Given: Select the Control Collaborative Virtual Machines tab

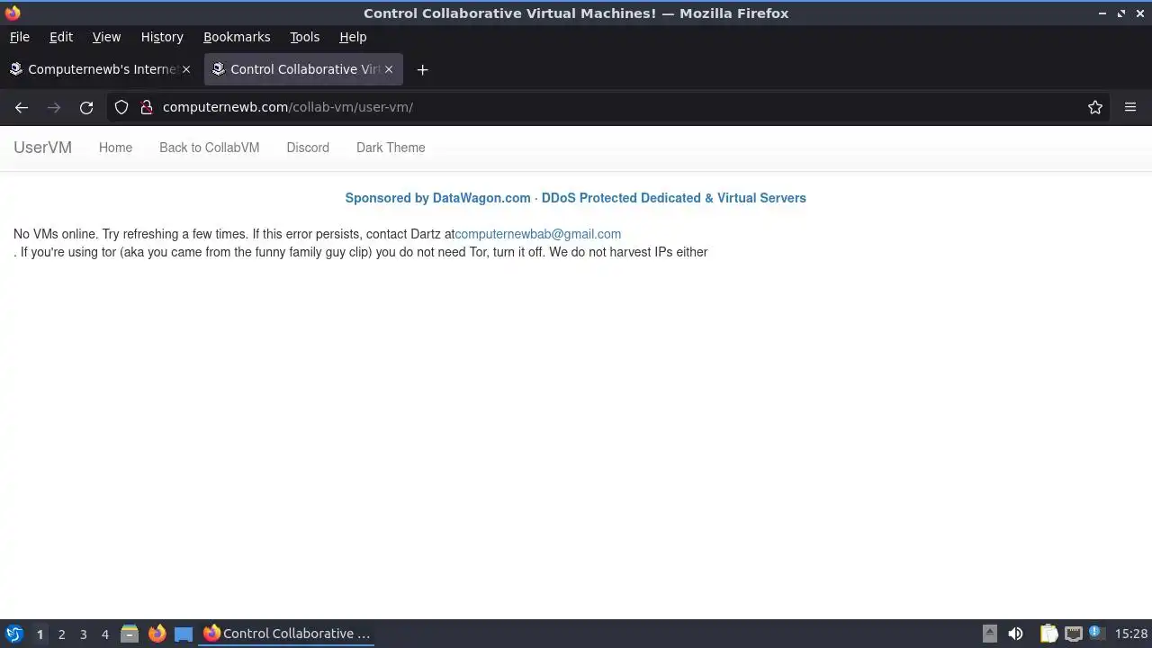Looking at the screenshot, I should [303, 69].
